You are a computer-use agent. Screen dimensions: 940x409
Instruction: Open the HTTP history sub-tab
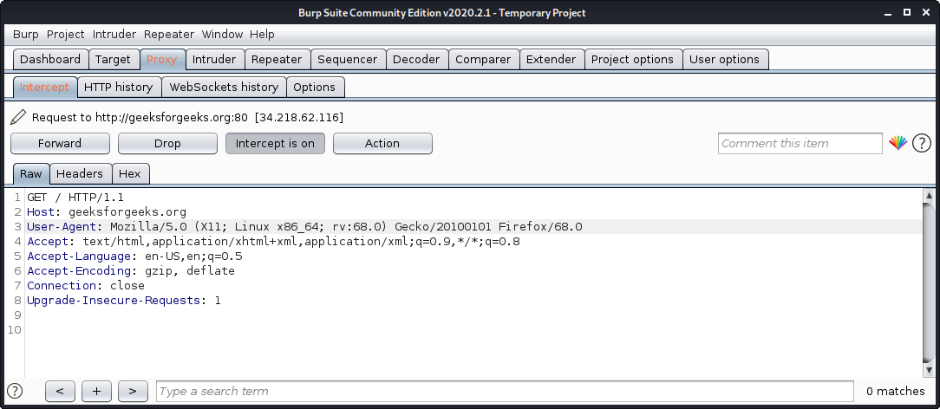tap(118, 87)
